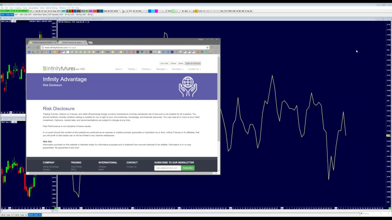Expand the Contact Us navigation dropdown
Image resolution: width=392 pixels, height=220 pixels.
(x=194, y=69)
